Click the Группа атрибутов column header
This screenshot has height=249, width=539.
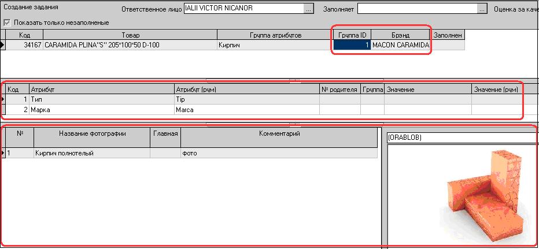coord(275,35)
